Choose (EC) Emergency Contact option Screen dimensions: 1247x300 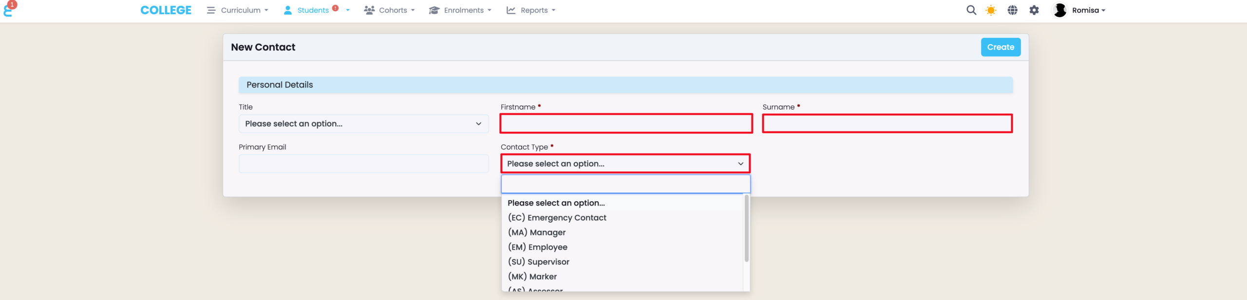(x=557, y=218)
